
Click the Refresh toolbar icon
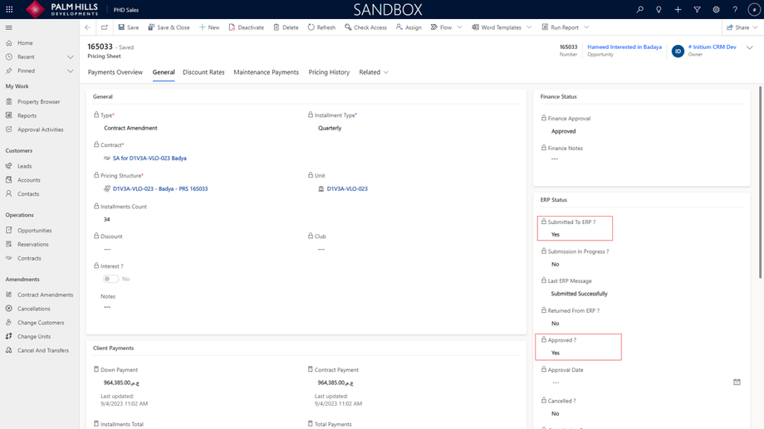tap(311, 27)
